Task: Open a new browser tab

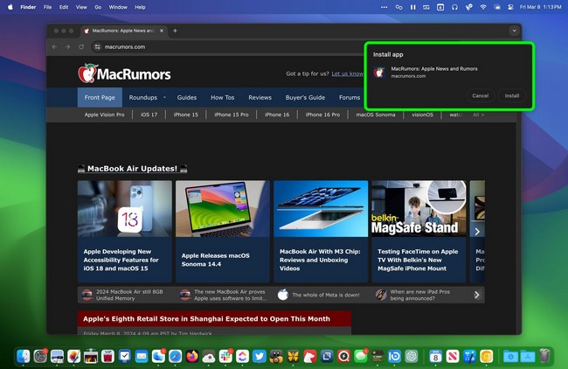Action: click(x=175, y=31)
